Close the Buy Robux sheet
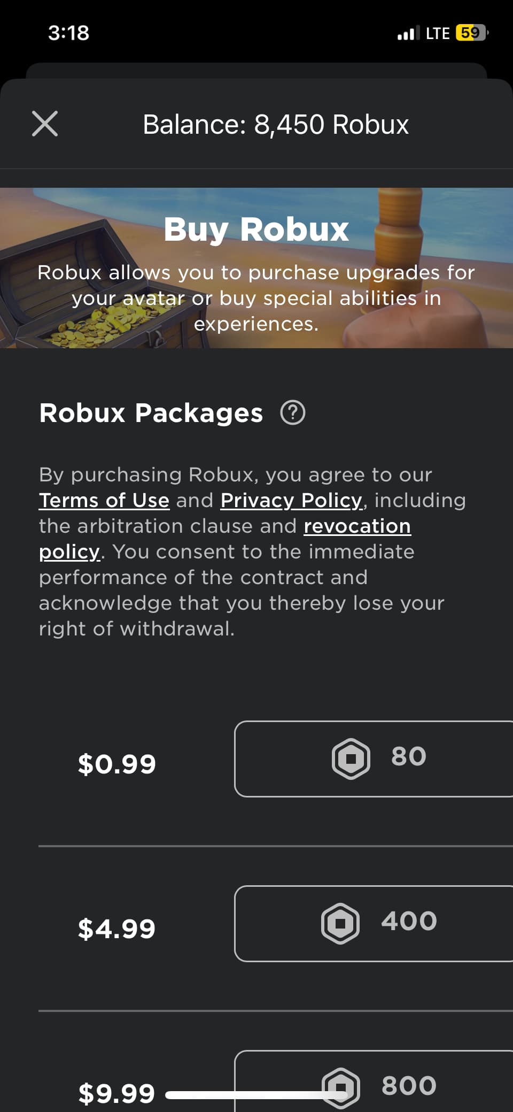The image size is (513, 1112). click(45, 124)
